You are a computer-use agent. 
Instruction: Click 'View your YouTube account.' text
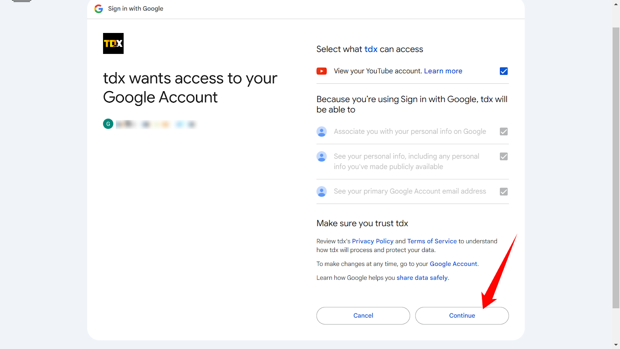[378, 71]
